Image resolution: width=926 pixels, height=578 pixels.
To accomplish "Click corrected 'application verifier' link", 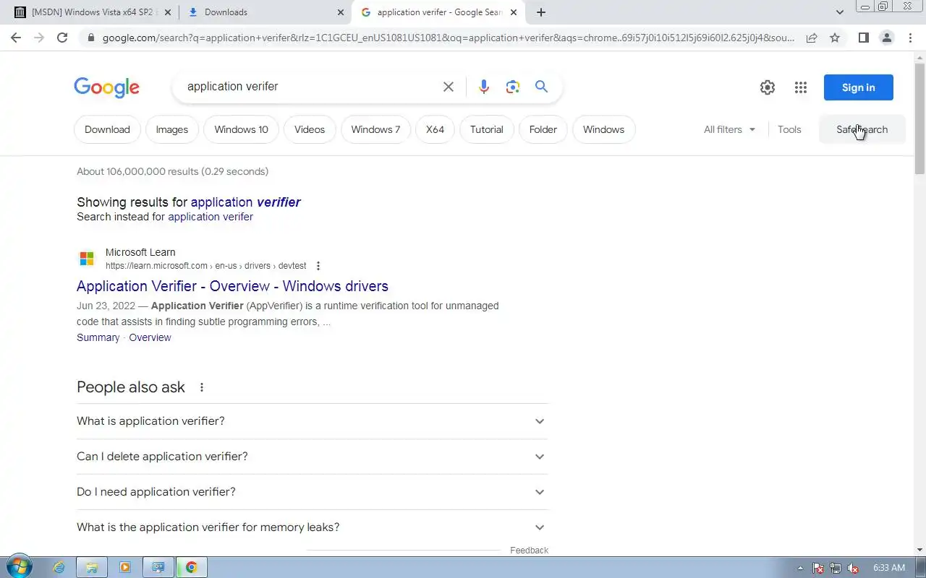I will point(246,202).
